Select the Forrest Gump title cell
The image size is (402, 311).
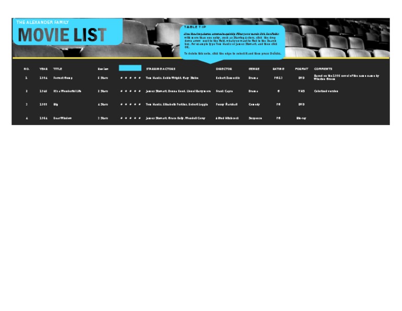(63, 78)
